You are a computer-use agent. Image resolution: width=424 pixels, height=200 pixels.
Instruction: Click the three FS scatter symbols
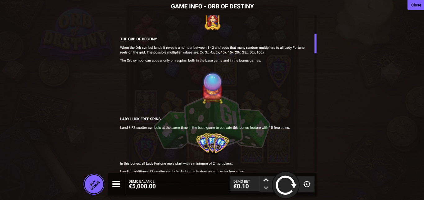coord(212,143)
